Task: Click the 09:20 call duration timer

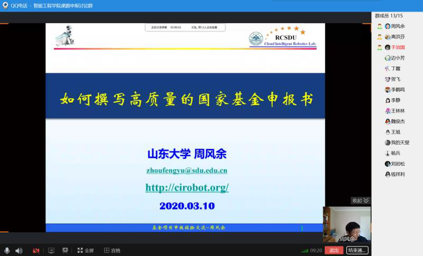Action: pyautogui.click(x=316, y=251)
